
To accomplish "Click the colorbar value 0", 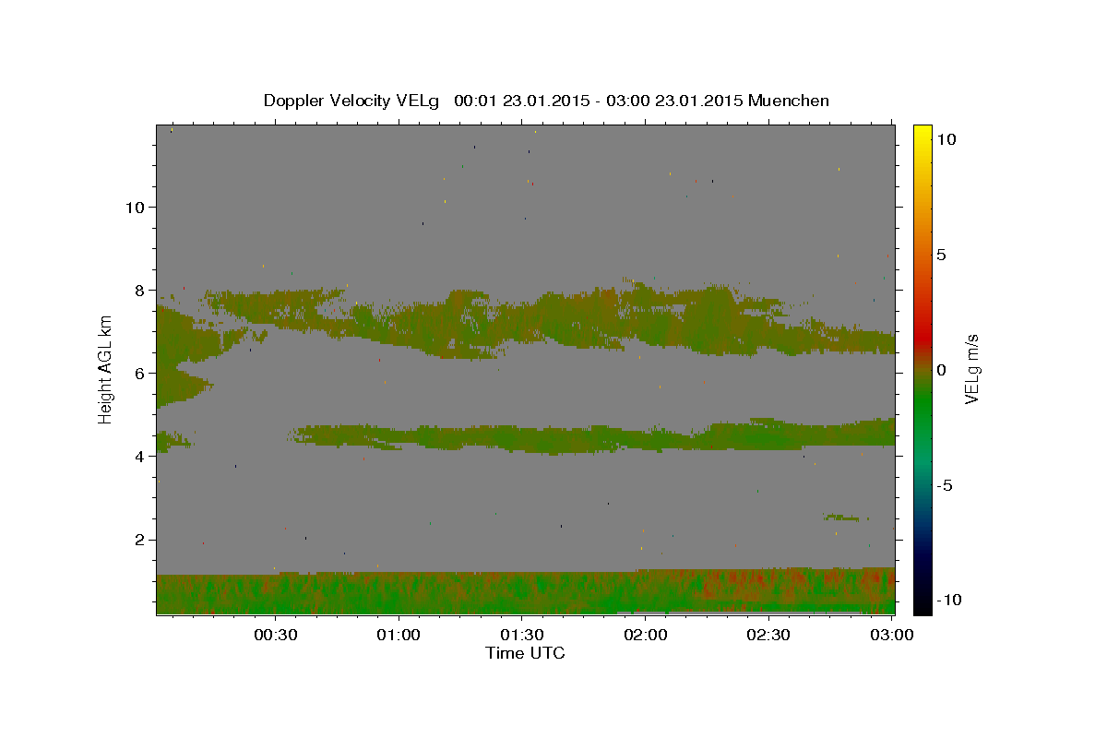I will [x=941, y=370].
